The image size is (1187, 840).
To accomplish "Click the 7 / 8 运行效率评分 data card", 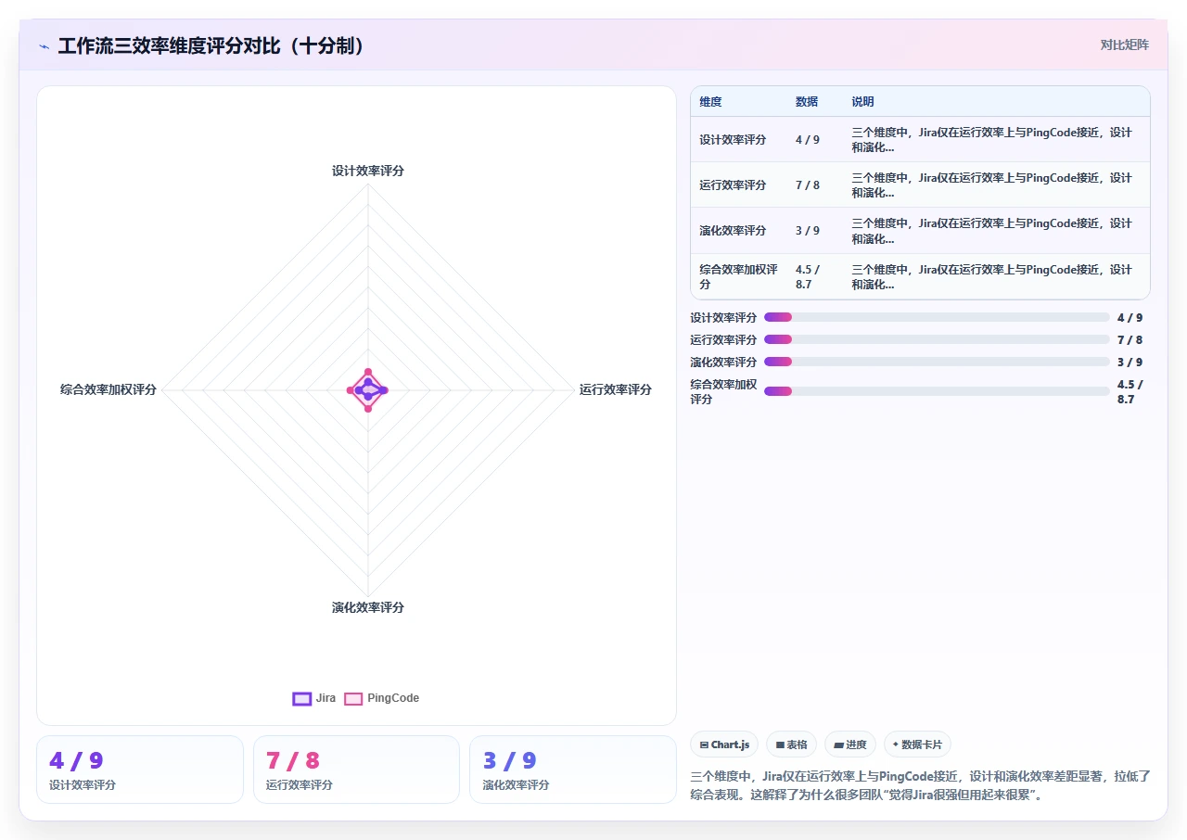I will (x=356, y=770).
